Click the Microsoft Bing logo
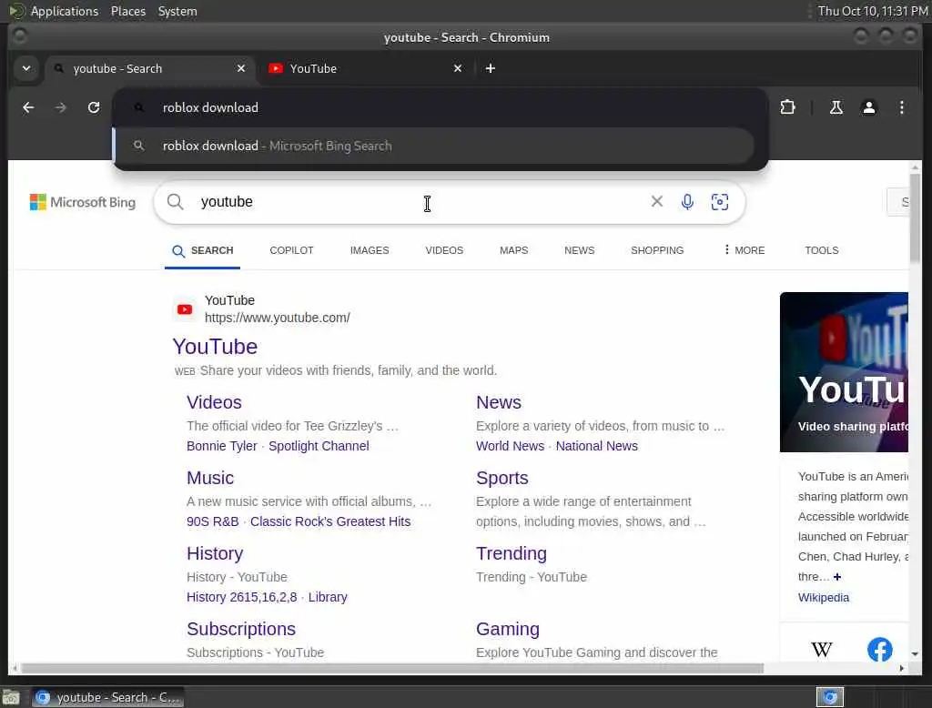This screenshot has height=708, width=932. [x=83, y=202]
